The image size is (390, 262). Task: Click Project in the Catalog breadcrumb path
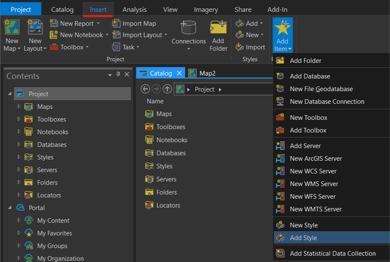coord(205,89)
